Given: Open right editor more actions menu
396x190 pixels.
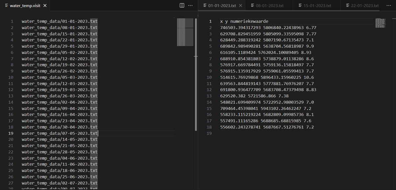Looking at the screenshot, I should 389,6.
